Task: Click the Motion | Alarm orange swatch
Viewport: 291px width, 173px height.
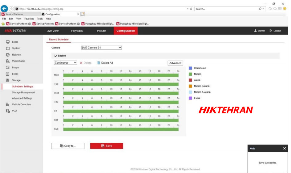Action: point(190,86)
